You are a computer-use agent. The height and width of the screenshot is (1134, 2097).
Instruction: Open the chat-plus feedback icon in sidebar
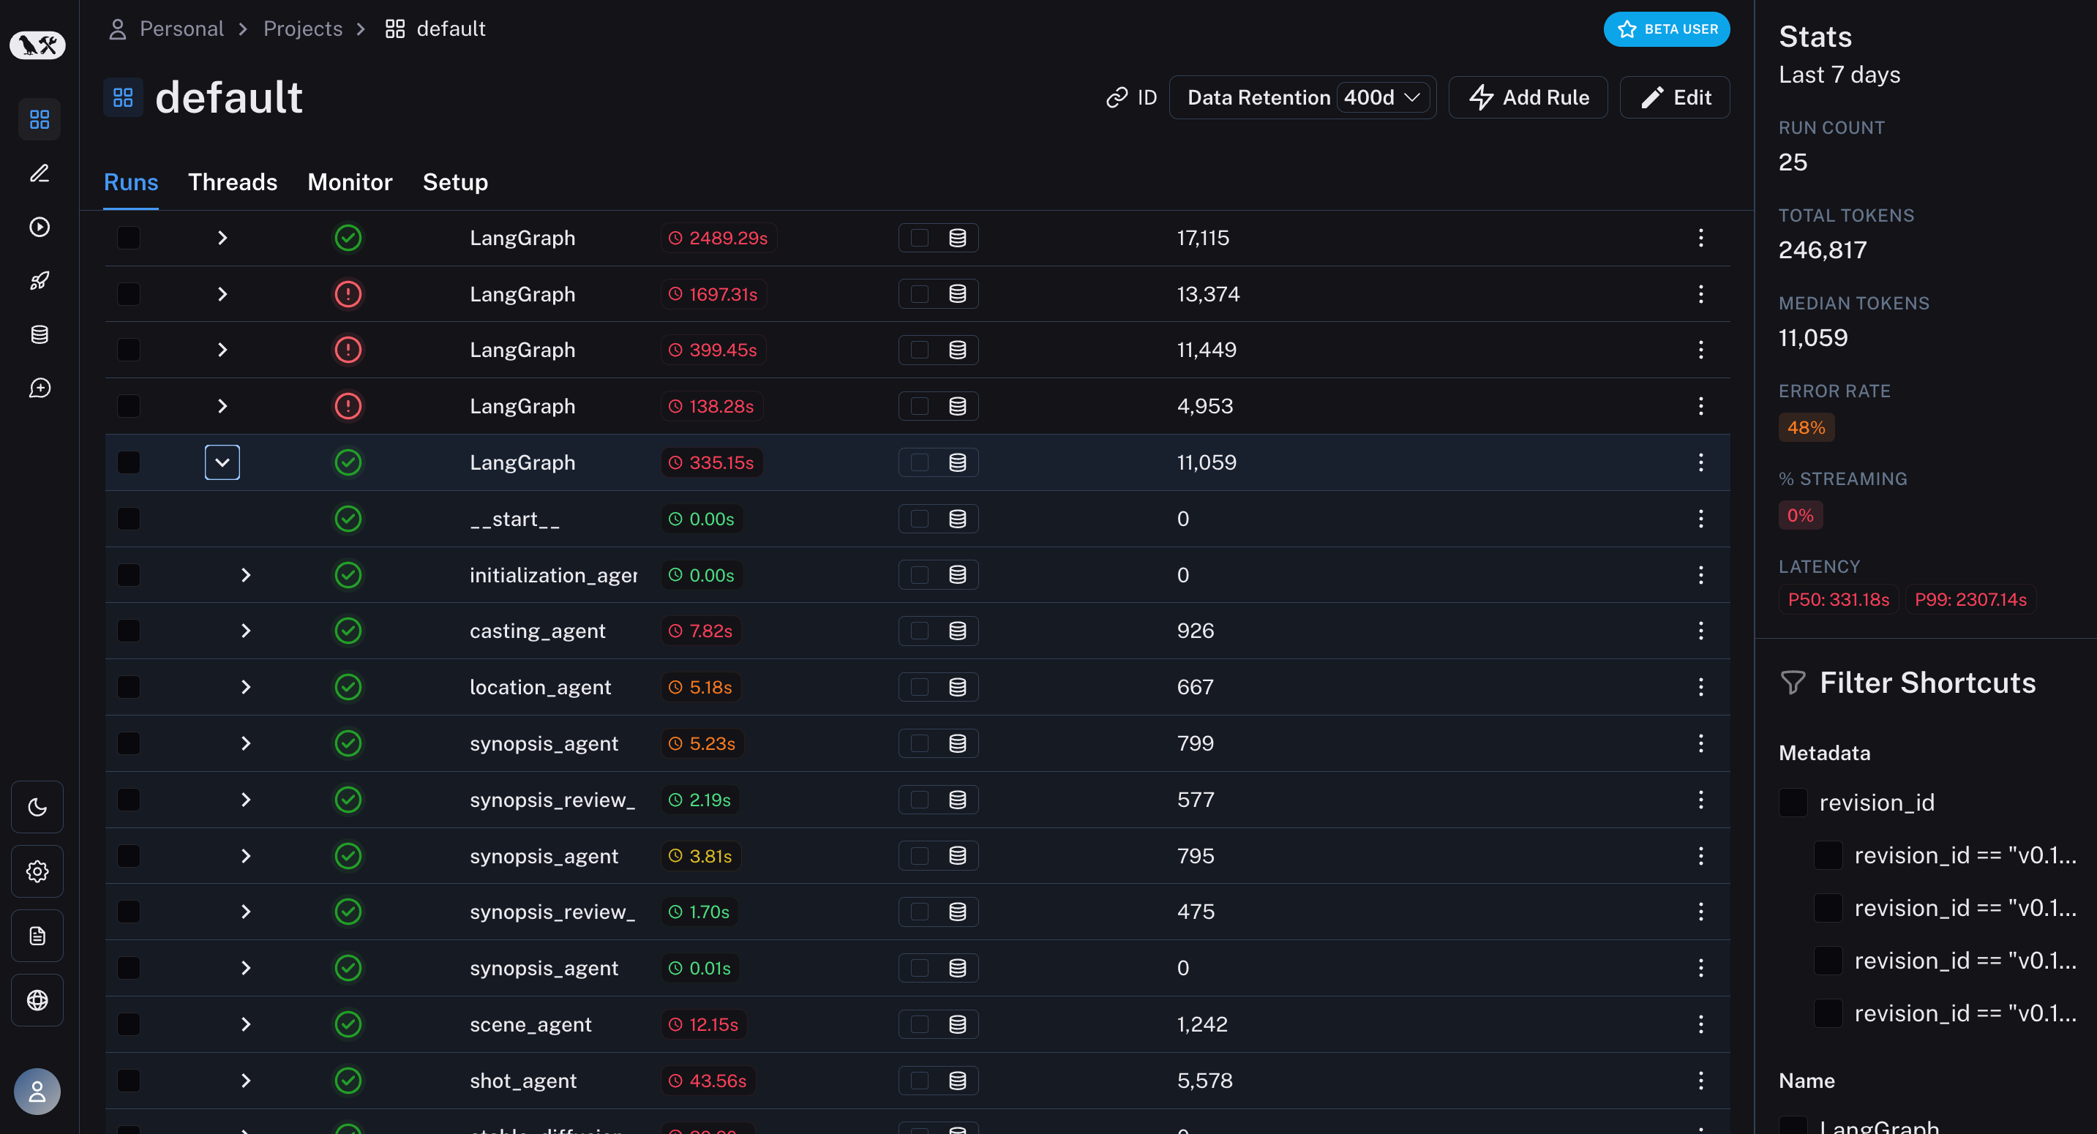pos(39,388)
